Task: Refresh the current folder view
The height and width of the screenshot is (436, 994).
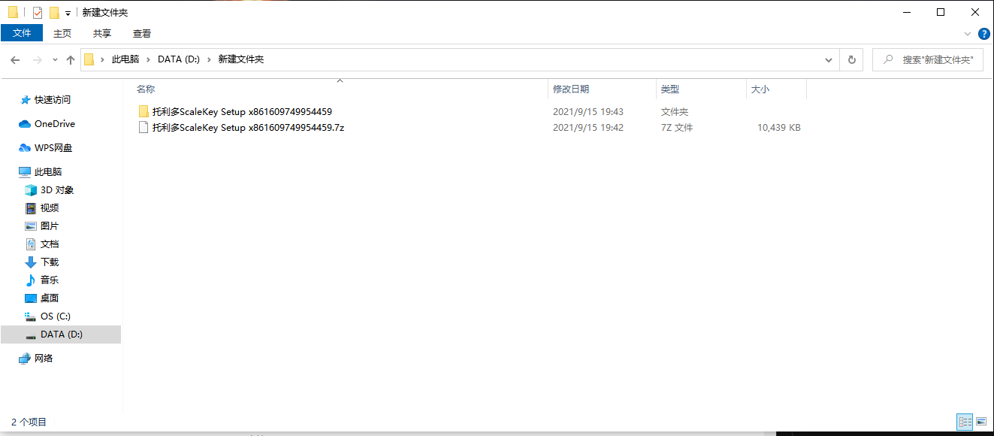Action: 851,59
